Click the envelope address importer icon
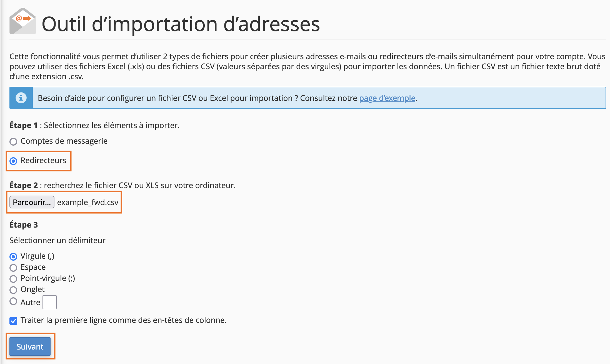Image resolution: width=610 pixels, height=364 pixels. tap(23, 21)
